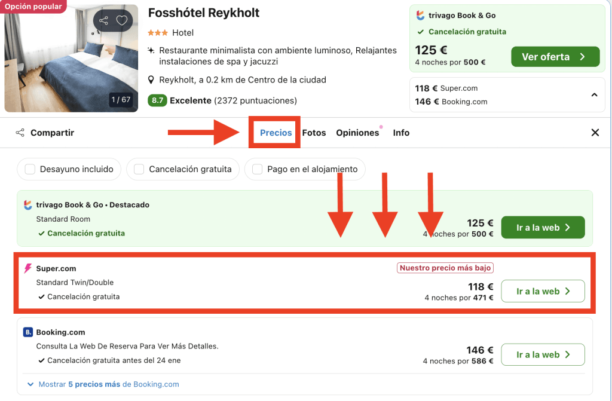612x401 pixels.
Task: Switch to the Fotos tab
Action: 314,133
